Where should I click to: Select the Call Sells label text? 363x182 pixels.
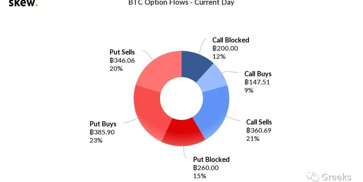coord(259,122)
